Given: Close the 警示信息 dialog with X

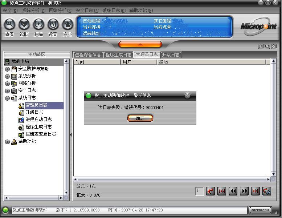Looking at the screenshot, I should pyautogui.click(x=187, y=96).
